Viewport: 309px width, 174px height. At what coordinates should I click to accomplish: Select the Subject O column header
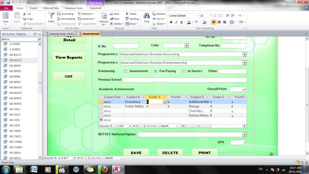[x=198, y=97]
